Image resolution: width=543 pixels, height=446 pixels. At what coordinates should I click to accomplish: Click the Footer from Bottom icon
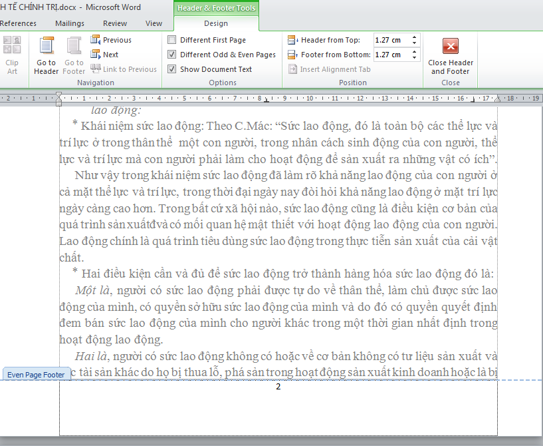(x=293, y=55)
